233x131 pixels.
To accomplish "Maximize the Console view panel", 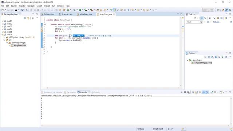I will 230,92.
